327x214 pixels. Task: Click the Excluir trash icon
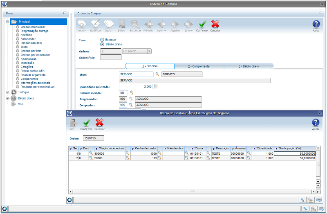[x=121, y=24]
